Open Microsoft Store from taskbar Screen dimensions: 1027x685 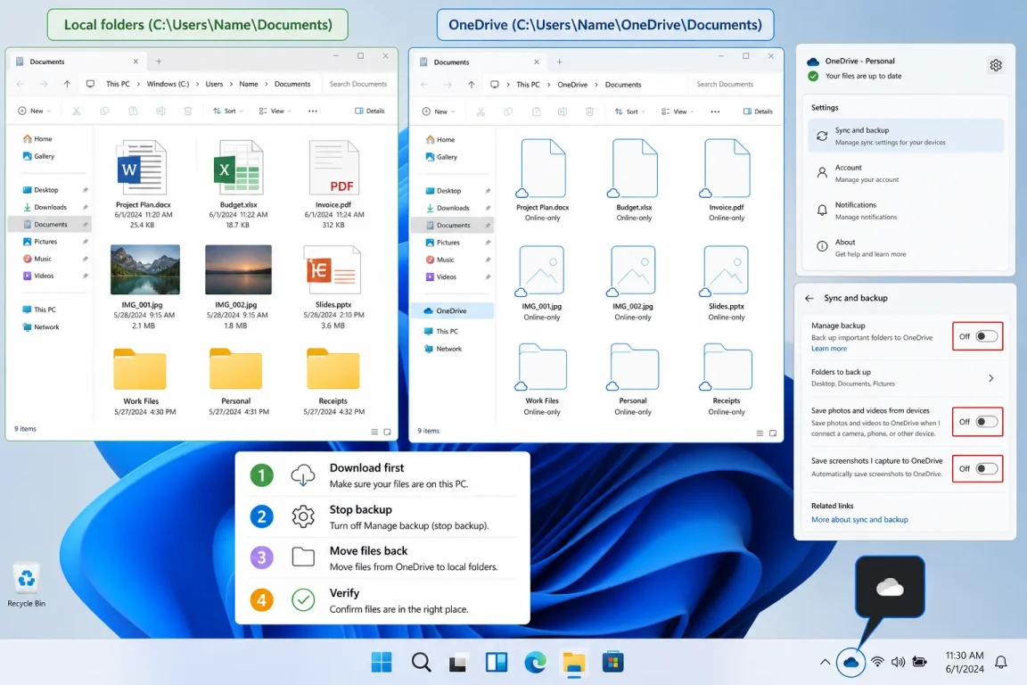[613, 662]
